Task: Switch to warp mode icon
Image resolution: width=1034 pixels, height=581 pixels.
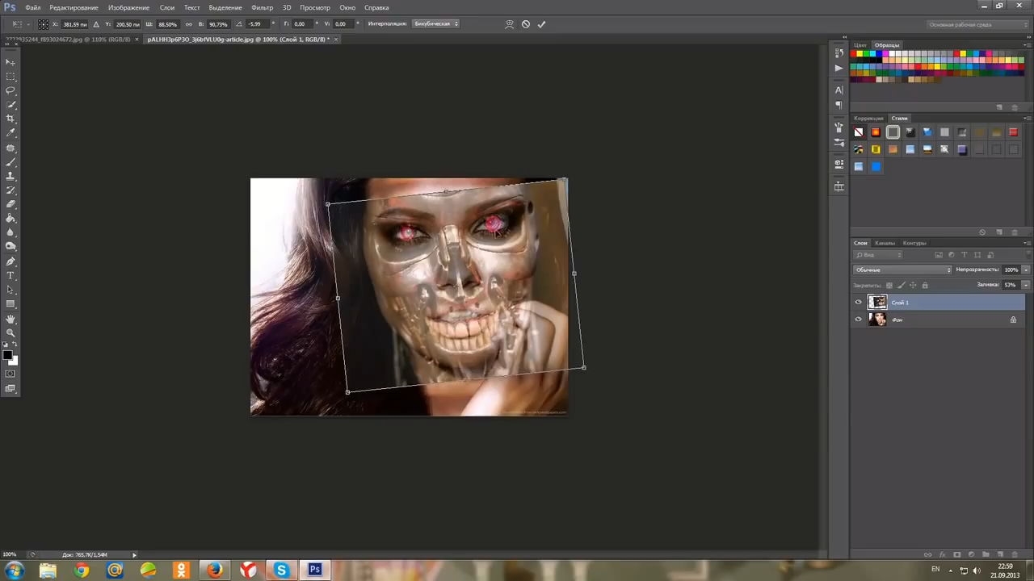Action: point(509,24)
